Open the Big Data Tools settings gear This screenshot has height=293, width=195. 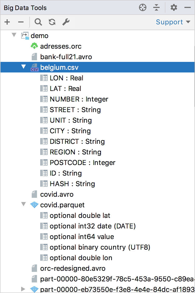pyautogui.click(x=174, y=7)
